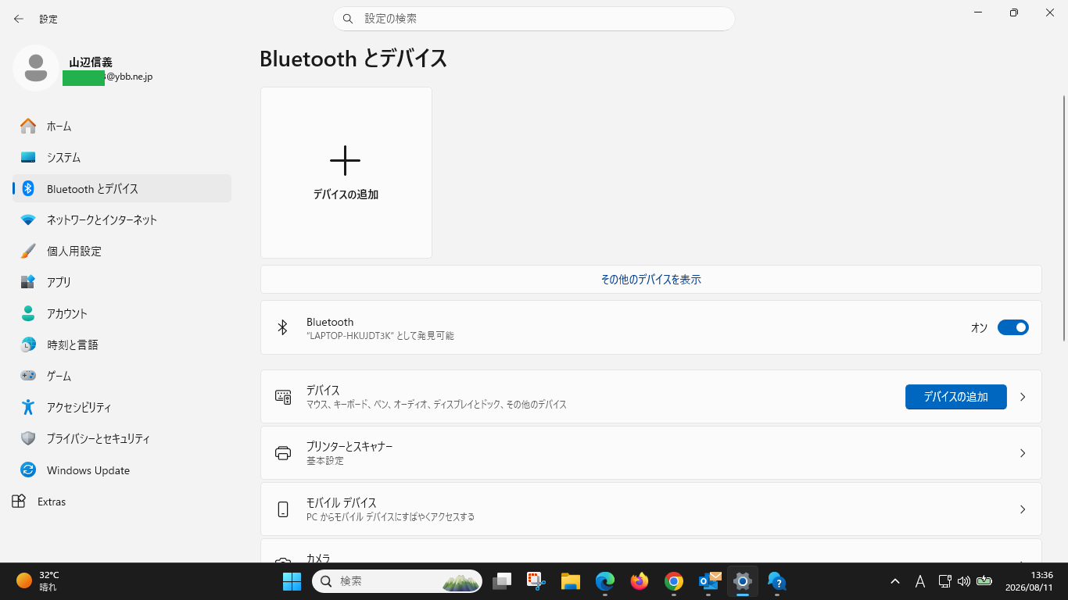Click the battery icon in the system tray
1068x600 pixels.
[984, 581]
